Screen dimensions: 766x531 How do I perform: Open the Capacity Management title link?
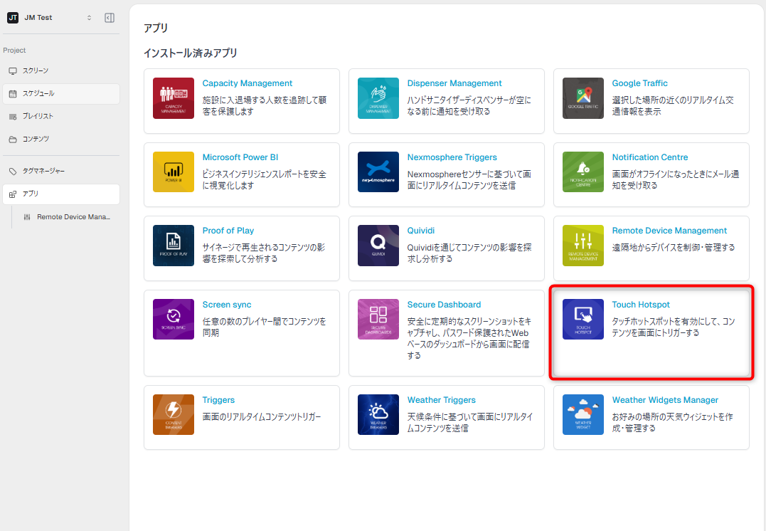(248, 83)
